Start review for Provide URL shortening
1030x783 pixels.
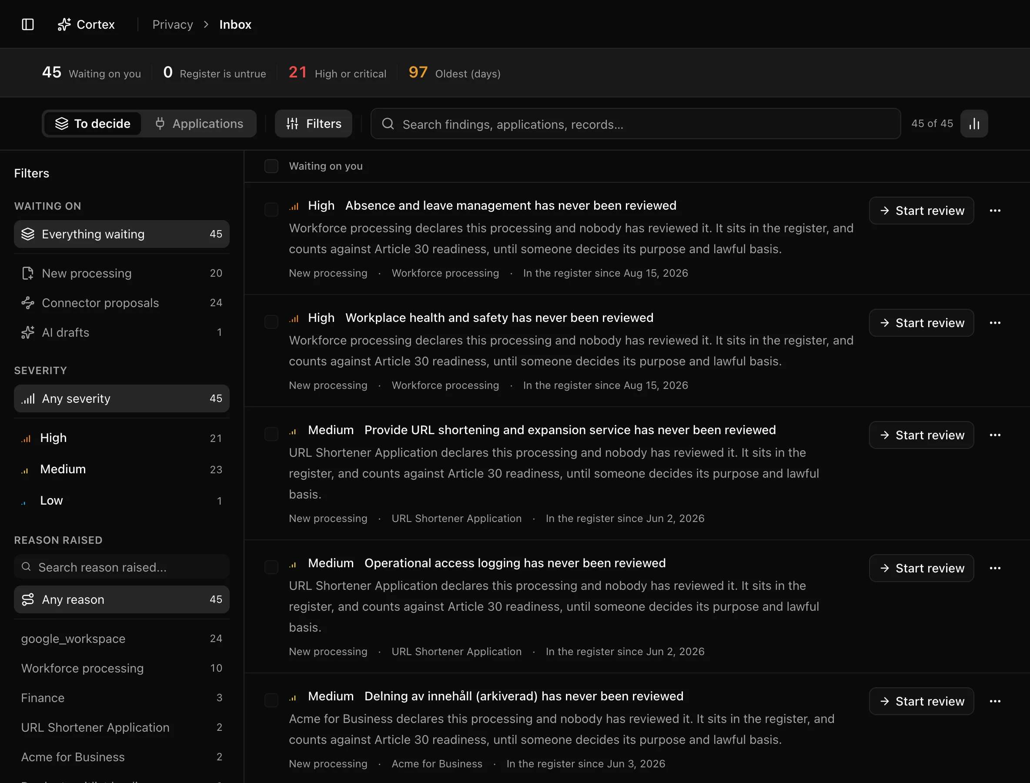coord(921,435)
